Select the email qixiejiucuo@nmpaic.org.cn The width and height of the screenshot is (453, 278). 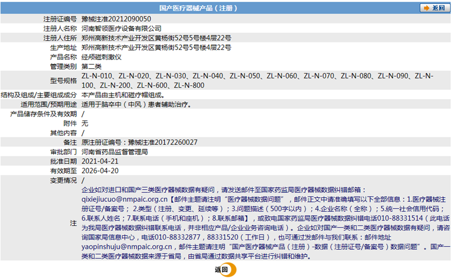[125, 200]
